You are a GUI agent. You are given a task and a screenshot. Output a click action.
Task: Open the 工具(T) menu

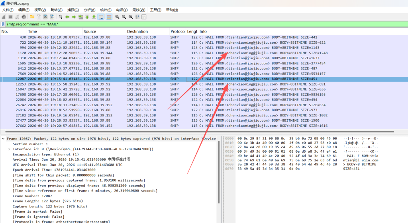[156, 10]
